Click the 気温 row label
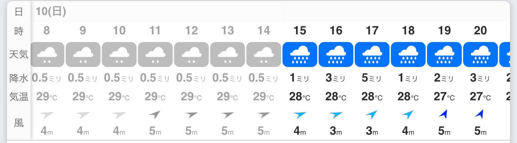The width and height of the screenshot is (517, 143). tap(19, 97)
